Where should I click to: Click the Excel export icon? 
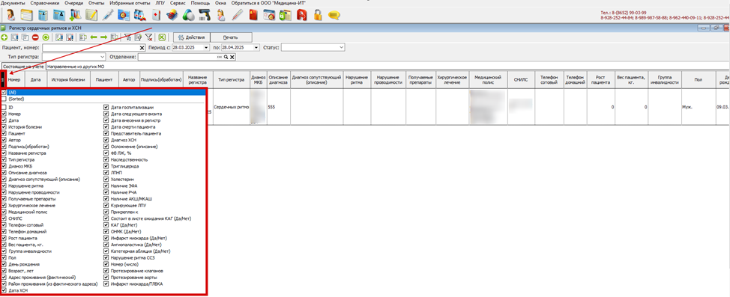[x=162, y=37]
